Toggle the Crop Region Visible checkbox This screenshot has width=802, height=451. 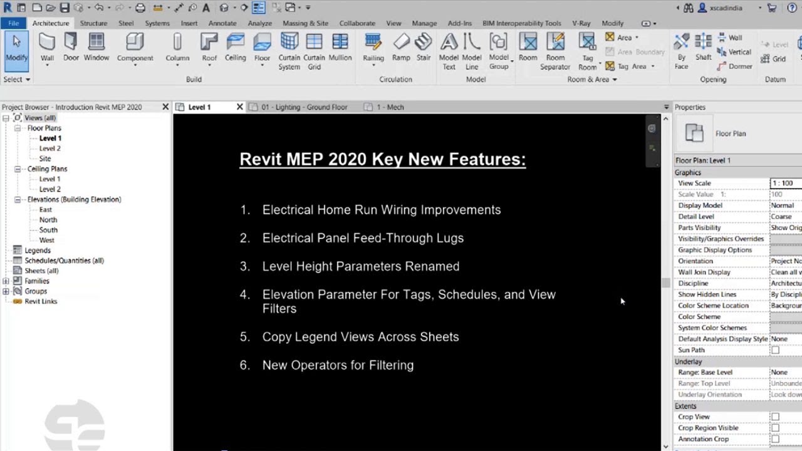[775, 428]
